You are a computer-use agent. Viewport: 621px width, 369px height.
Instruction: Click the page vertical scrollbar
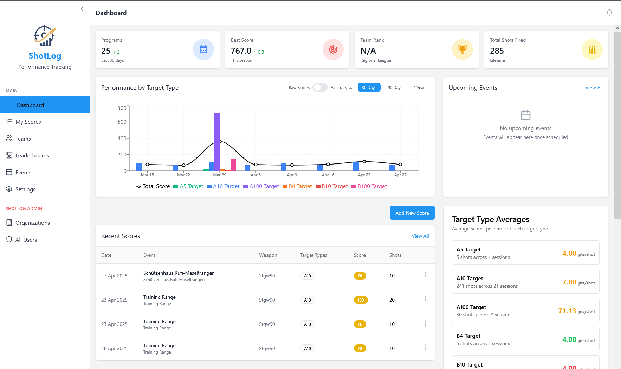pos(617,126)
